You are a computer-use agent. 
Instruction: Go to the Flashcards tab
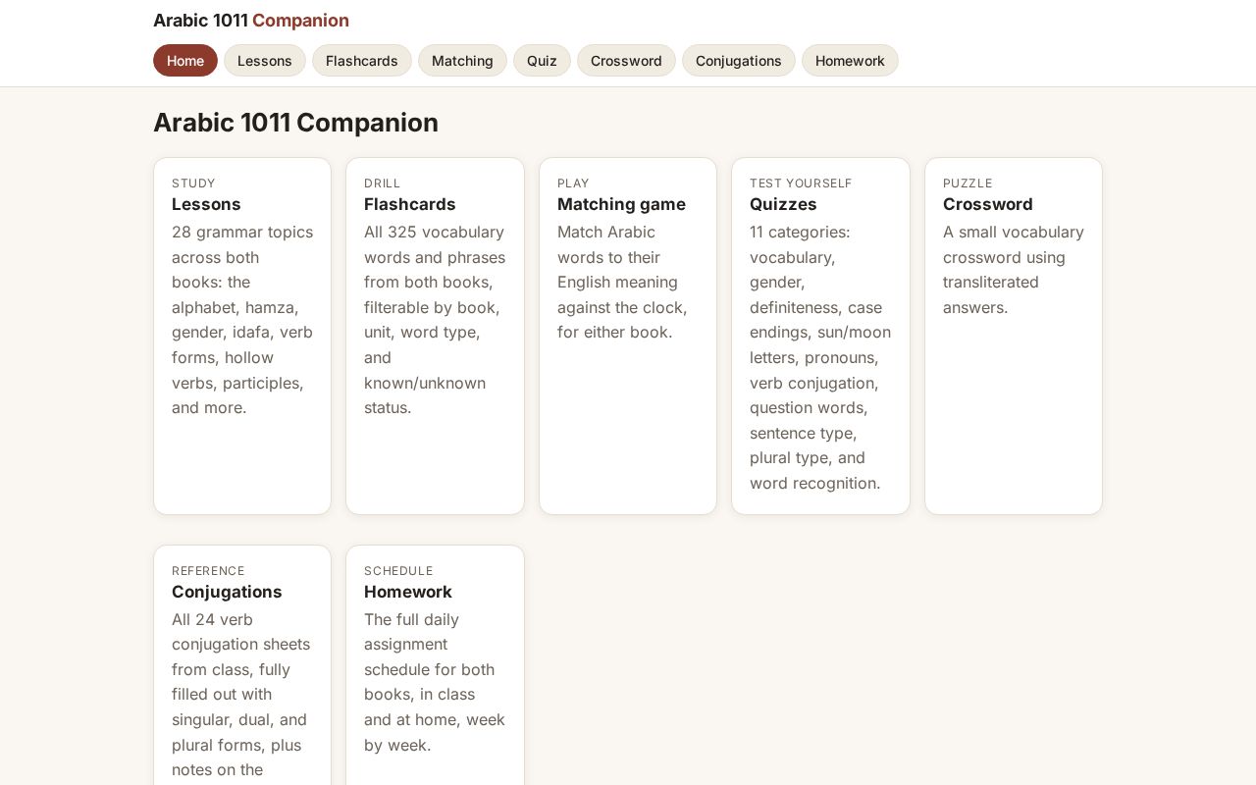point(362,61)
